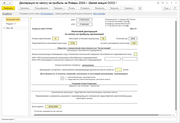
Task: Expand the Лист 02 tree node
Action: (4, 28)
